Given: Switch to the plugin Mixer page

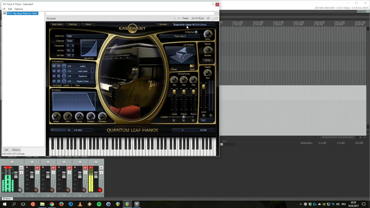Looking at the screenshot, I should tap(88, 24).
